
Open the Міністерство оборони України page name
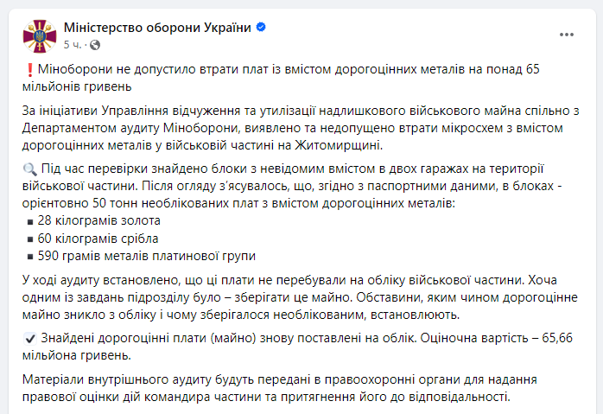click(157, 28)
